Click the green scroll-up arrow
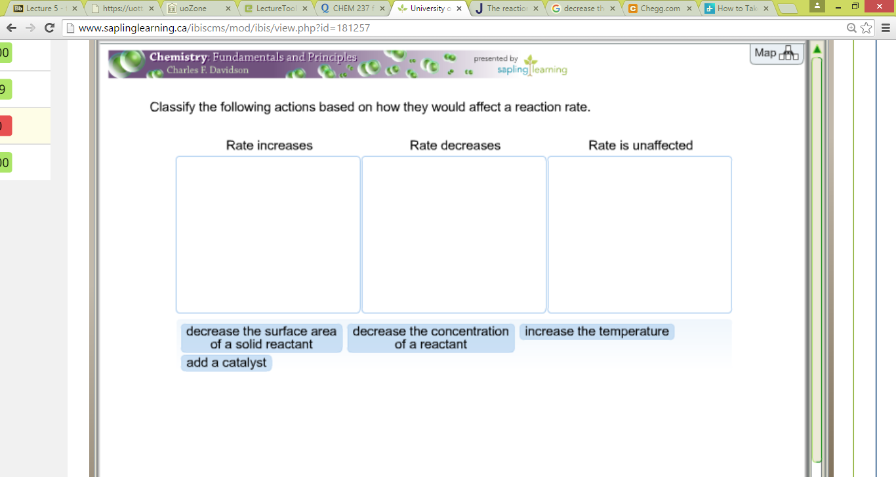 pyautogui.click(x=816, y=48)
